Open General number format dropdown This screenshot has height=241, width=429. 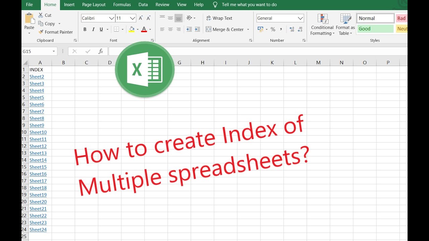(x=300, y=18)
